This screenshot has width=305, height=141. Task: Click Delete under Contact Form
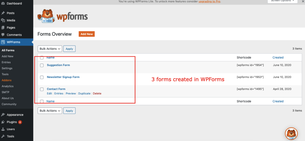coord(97,94)
